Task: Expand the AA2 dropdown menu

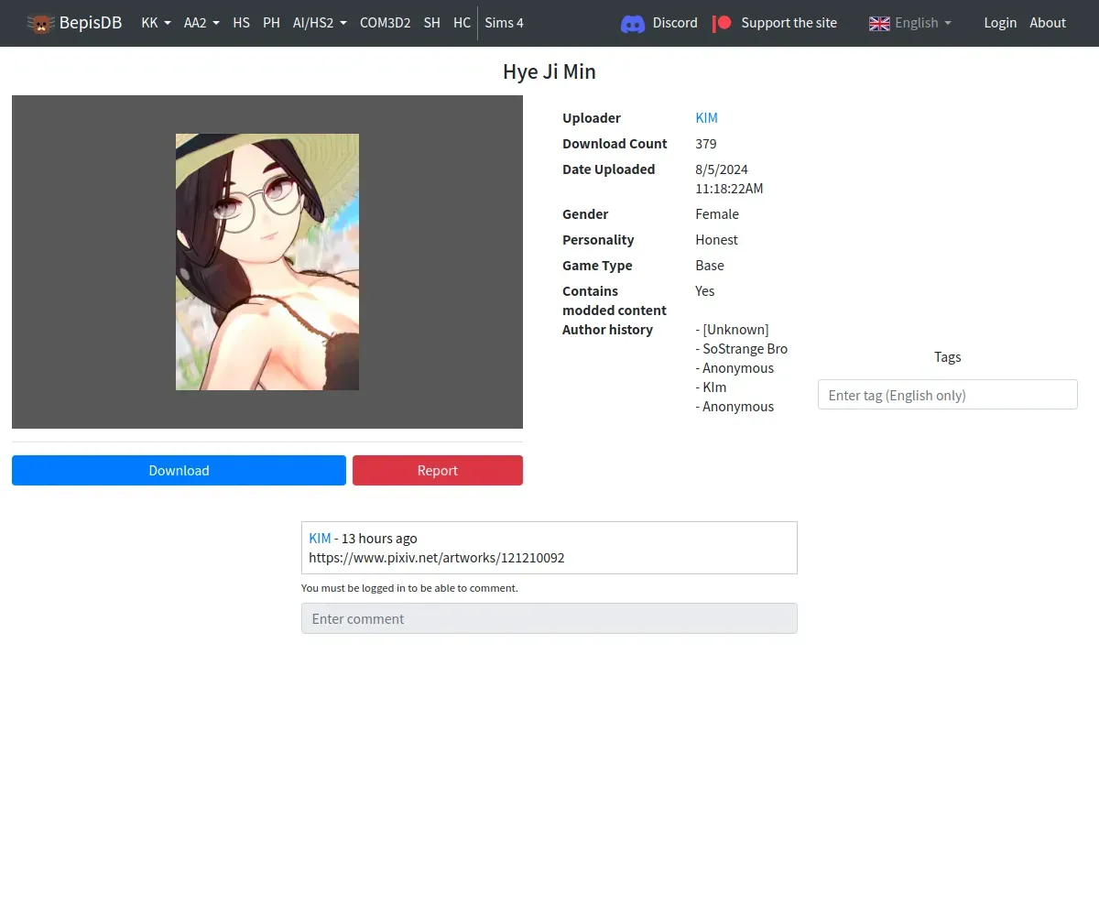Action: (x=201, y=23)
